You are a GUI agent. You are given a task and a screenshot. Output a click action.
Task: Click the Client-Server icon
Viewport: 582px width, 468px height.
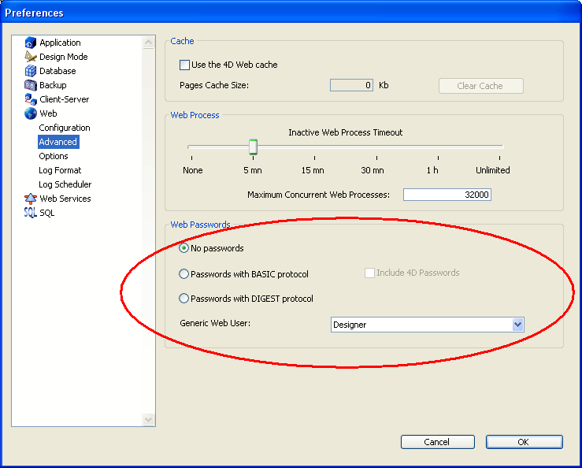pyautogui.click(x=31, y=99)
